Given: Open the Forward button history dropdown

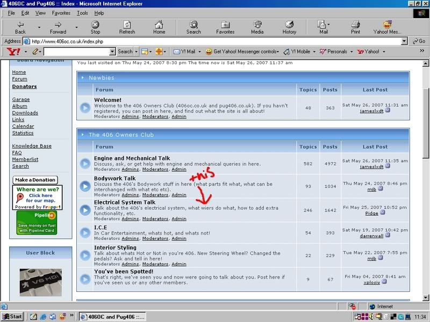Looking at the screenshot, I should coord(76,27).
